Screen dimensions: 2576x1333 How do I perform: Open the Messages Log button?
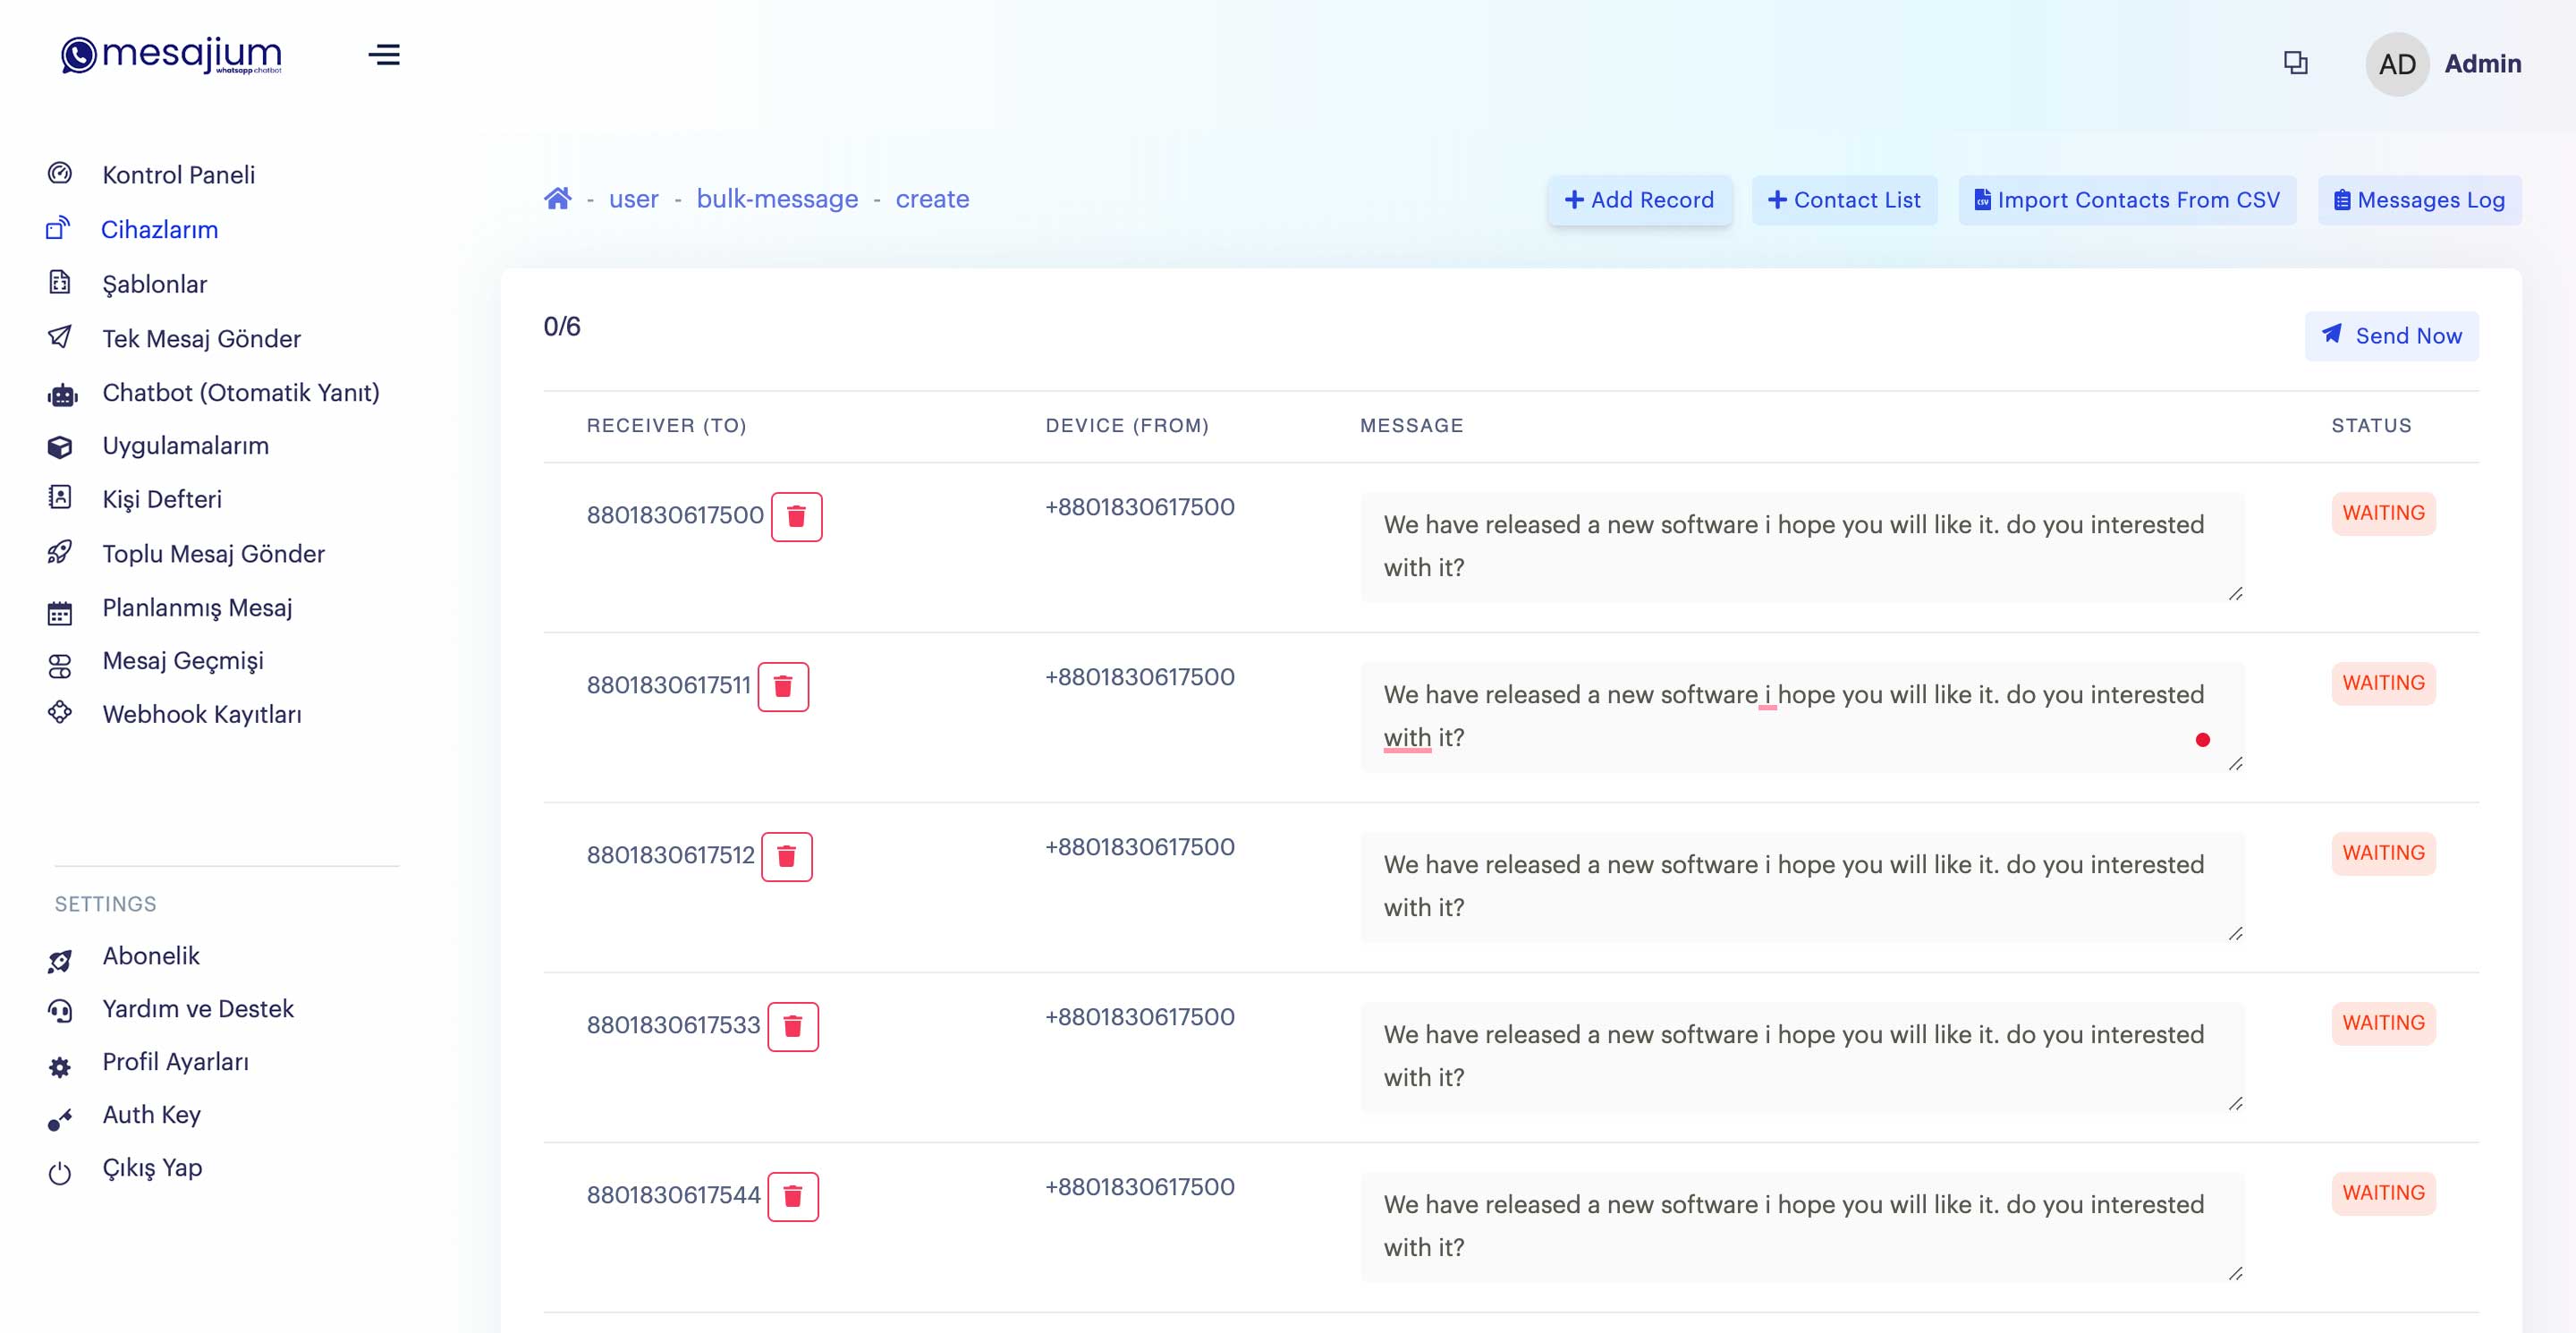[2420, 200]
